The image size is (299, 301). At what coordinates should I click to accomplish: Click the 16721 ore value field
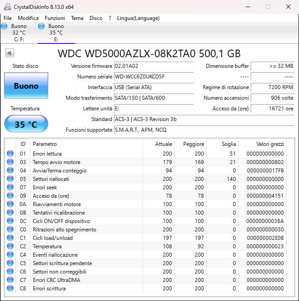tap(273, 109)
